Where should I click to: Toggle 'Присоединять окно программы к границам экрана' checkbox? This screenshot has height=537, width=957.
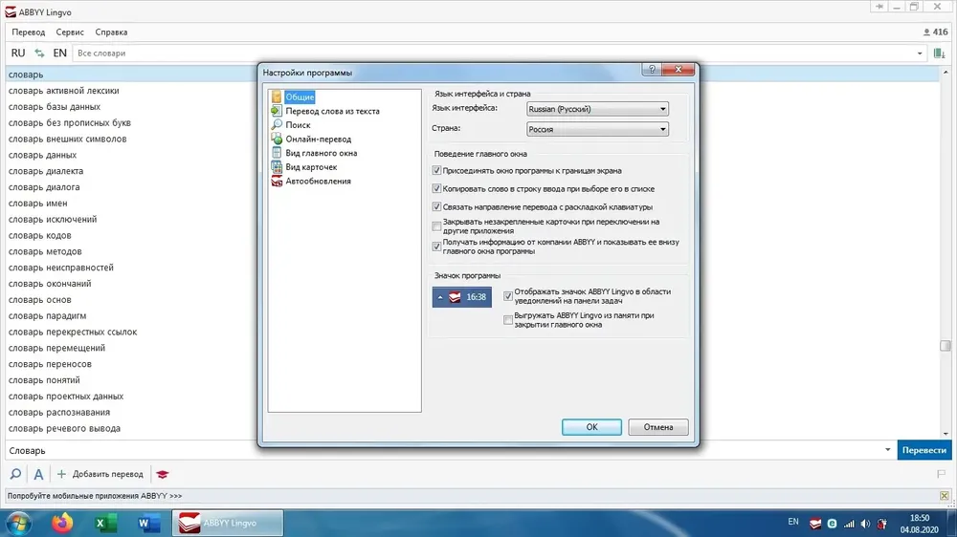(x=436, y=171)
